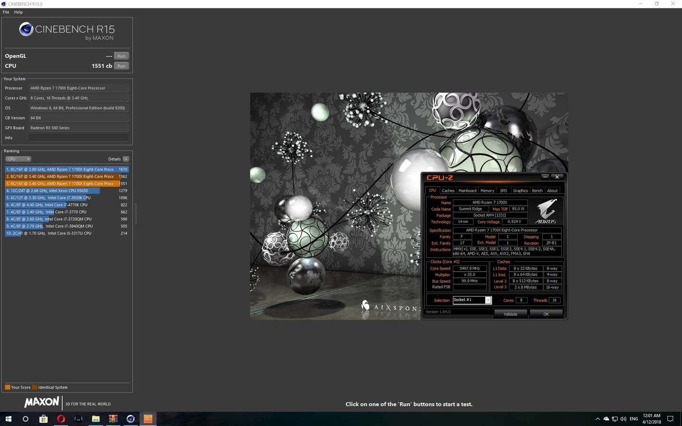Click the volume speaker tray icon
The height and width of the screenshot is (426, 682).
click(623, 419)
